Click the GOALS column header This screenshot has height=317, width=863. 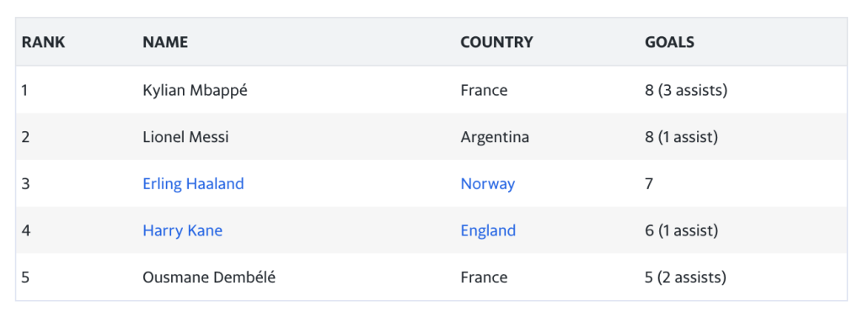point(669,42)
